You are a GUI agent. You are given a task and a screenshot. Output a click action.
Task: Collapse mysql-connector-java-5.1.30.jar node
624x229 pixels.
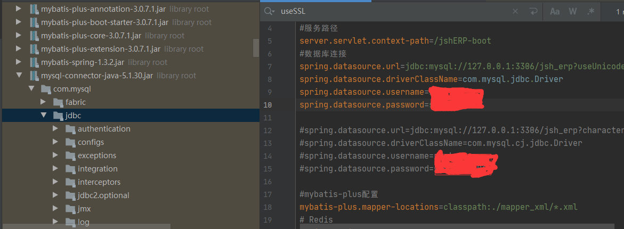point(18,76)
